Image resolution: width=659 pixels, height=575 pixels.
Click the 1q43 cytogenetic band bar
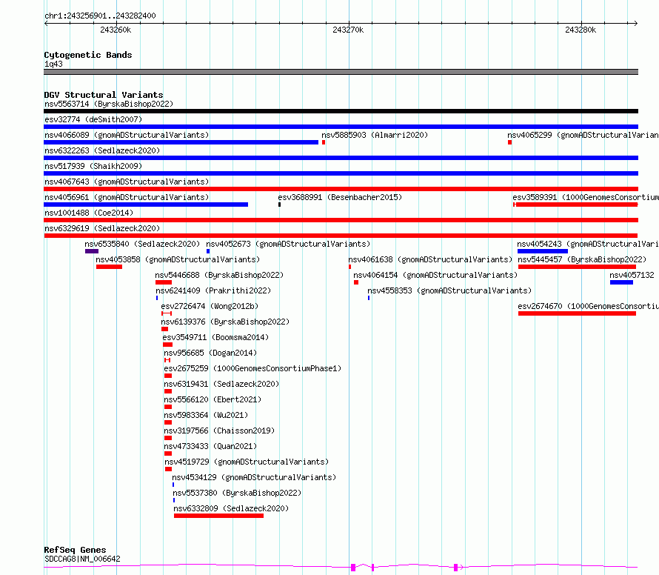tap(341, 72)
